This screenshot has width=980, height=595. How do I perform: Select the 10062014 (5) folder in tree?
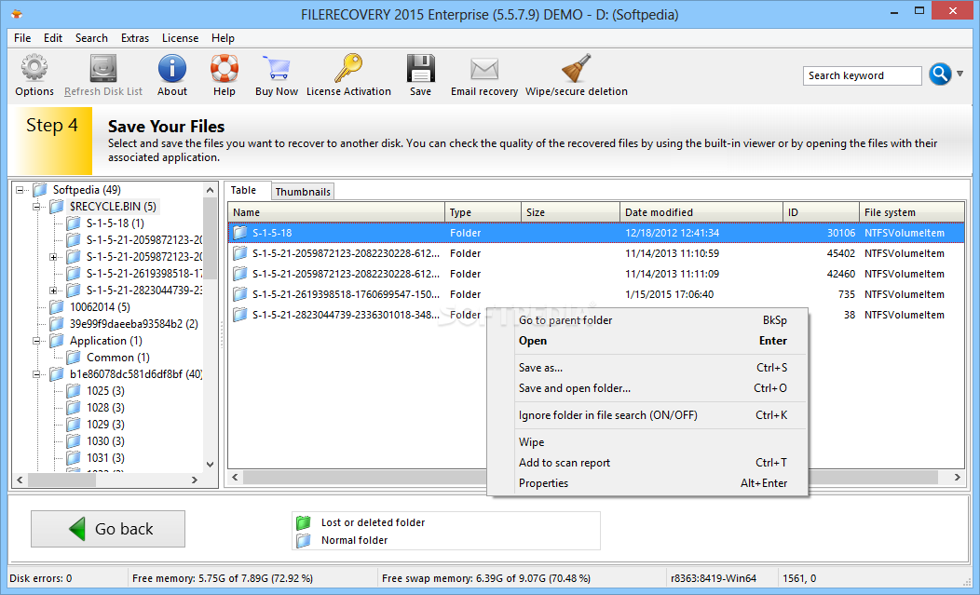pos(100,307)
